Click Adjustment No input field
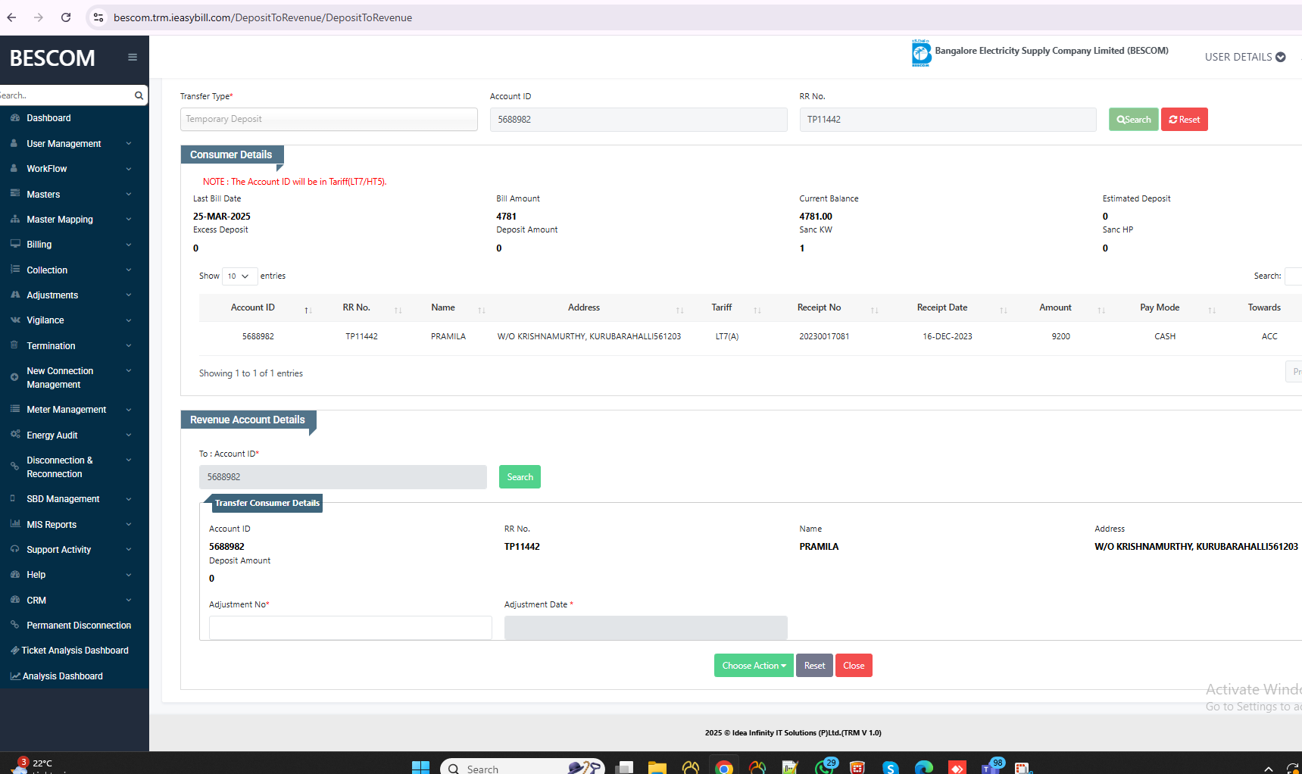Image resolution: width=1302 pixels, height=774 pixels. (351, 628)
